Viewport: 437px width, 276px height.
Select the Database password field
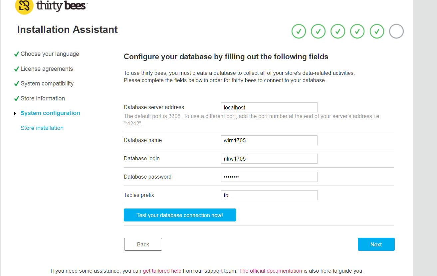coord(269,177)
